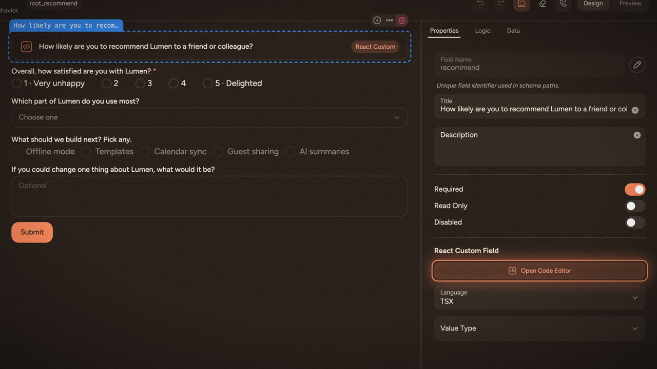Check the Guest sharing option

click(x=218, y=152)
